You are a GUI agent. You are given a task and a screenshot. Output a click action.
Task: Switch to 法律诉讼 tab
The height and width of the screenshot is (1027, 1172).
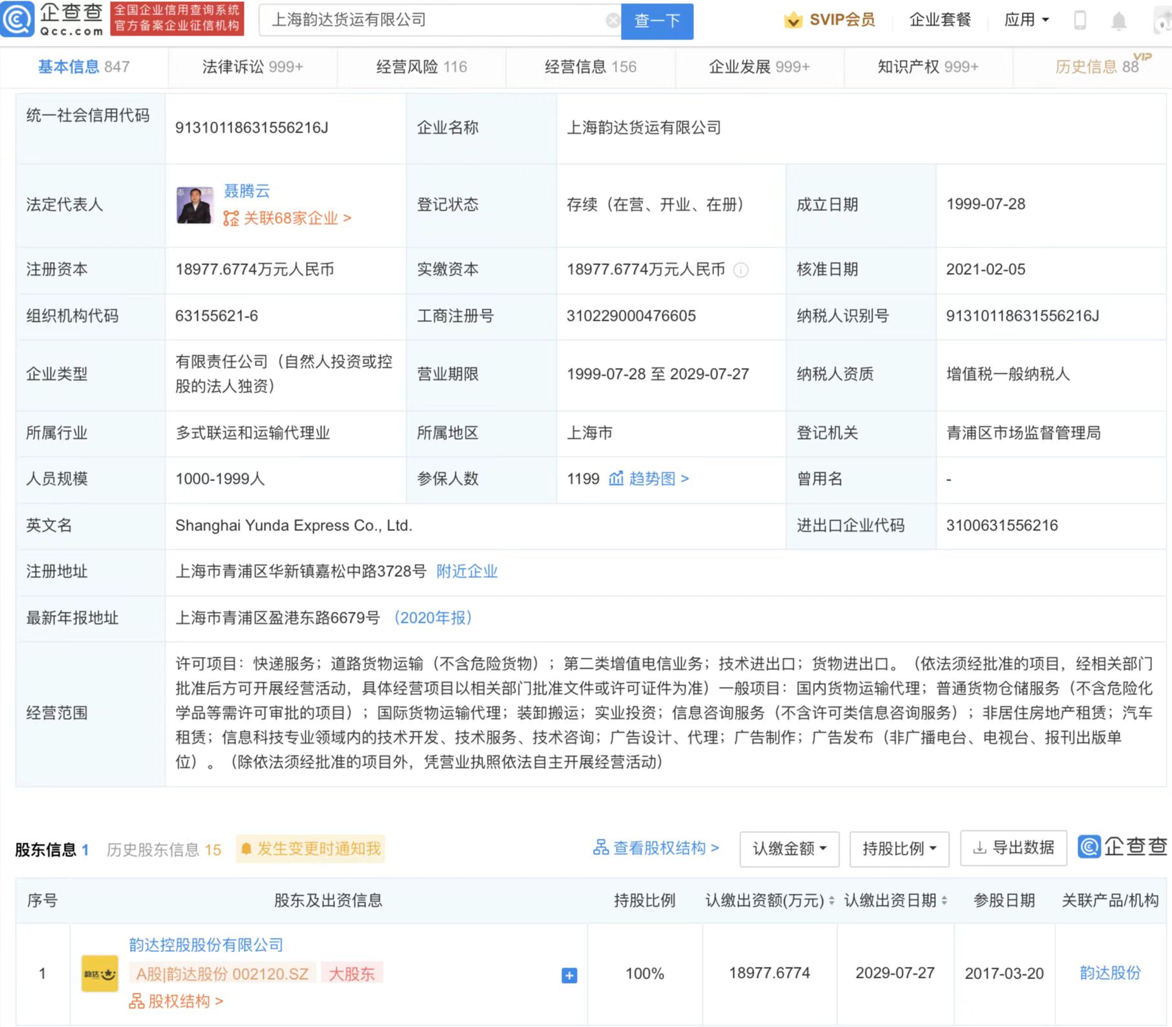252,67
